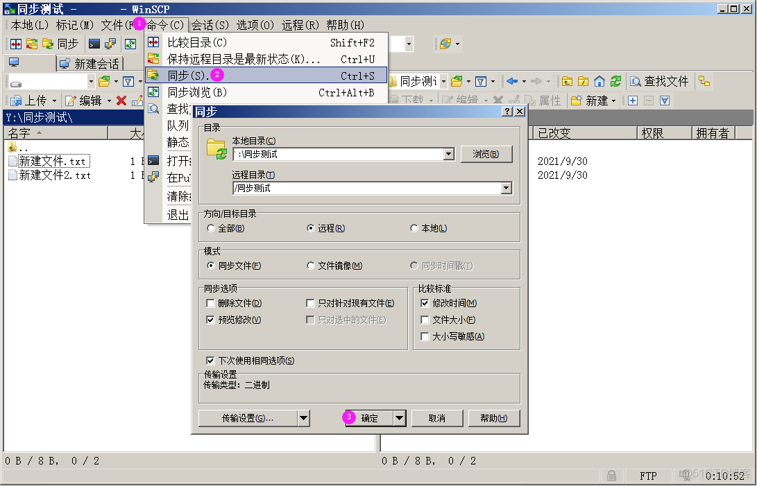
Task: Click the 新建 new button in remote toolbar
Action: click(590, 101)
